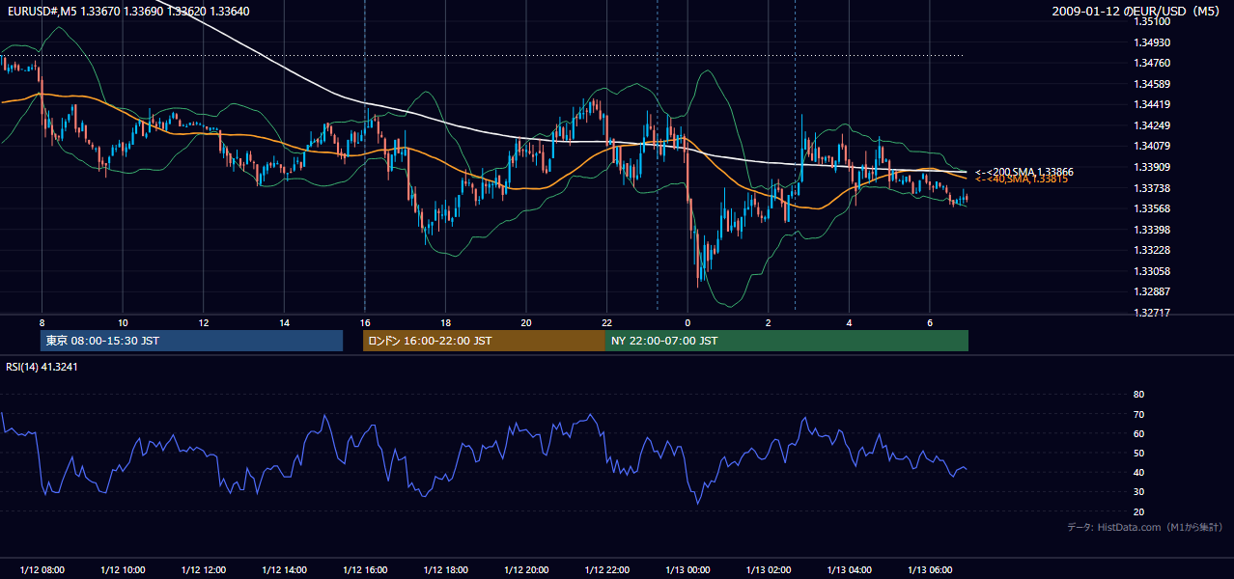This screenshot has width=1234, height=579.
Task: Click price axis value 1.34760
Action: click(x=1153, y=63)
